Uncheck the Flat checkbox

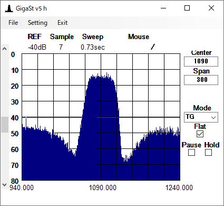point(200,134)
